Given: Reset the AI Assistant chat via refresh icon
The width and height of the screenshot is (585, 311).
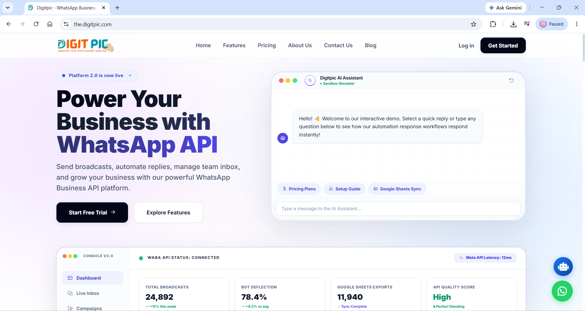Looking at the screenshot, I should click(511, 80).
